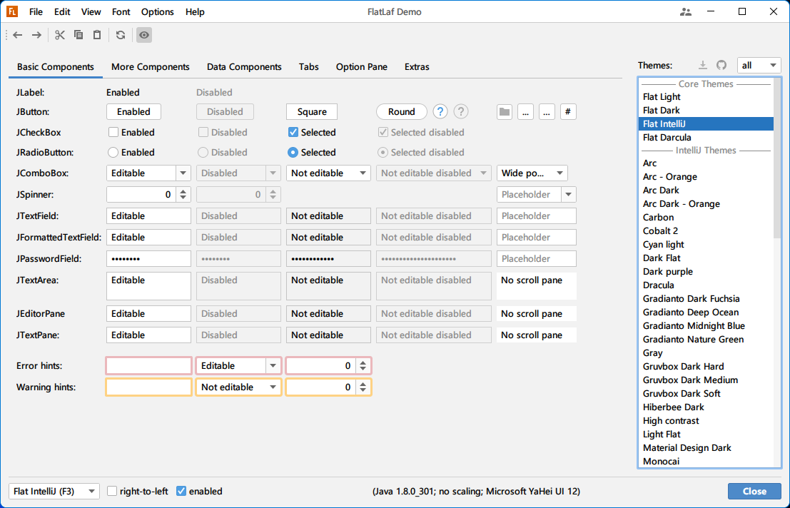The height and width of the screenshot is (508, 790).
Task: Click error hints spinner up arrow
Action: point(363,362)
